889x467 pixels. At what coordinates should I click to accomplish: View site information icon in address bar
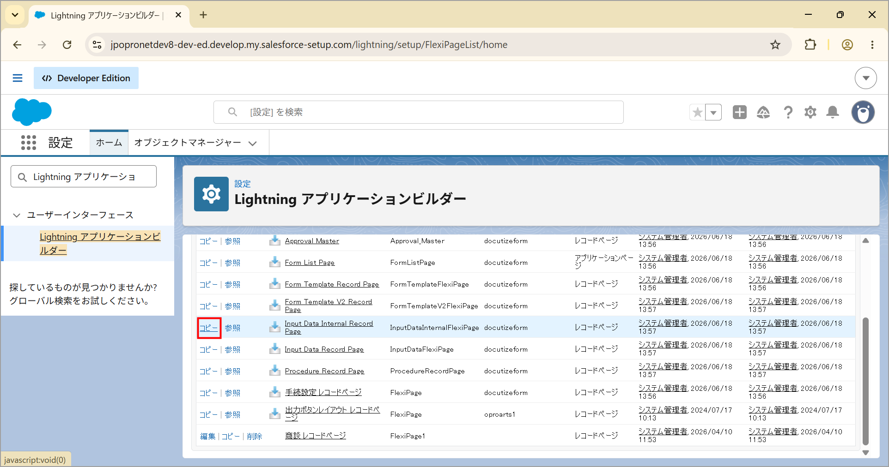[97, 45]
